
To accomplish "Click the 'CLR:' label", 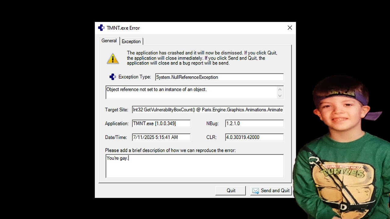I will coord(211,137).
